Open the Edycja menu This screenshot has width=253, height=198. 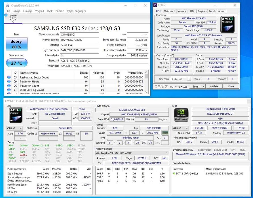click(16, 11)
